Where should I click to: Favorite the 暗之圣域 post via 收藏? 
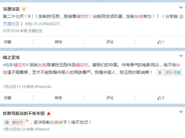[x=8, y=98]
